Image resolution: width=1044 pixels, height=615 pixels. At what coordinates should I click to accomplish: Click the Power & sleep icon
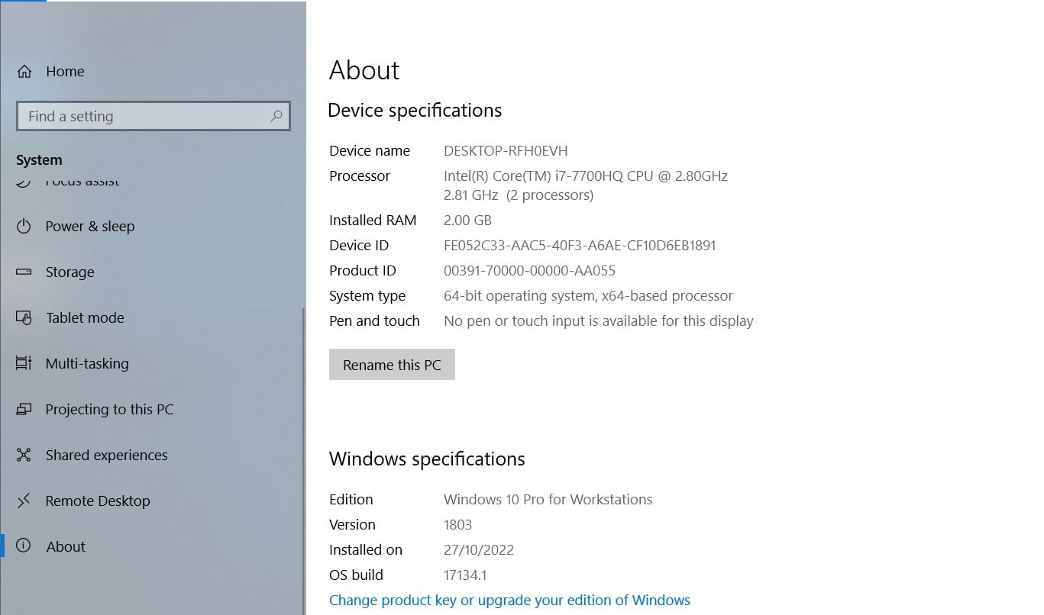pos(24,226)
